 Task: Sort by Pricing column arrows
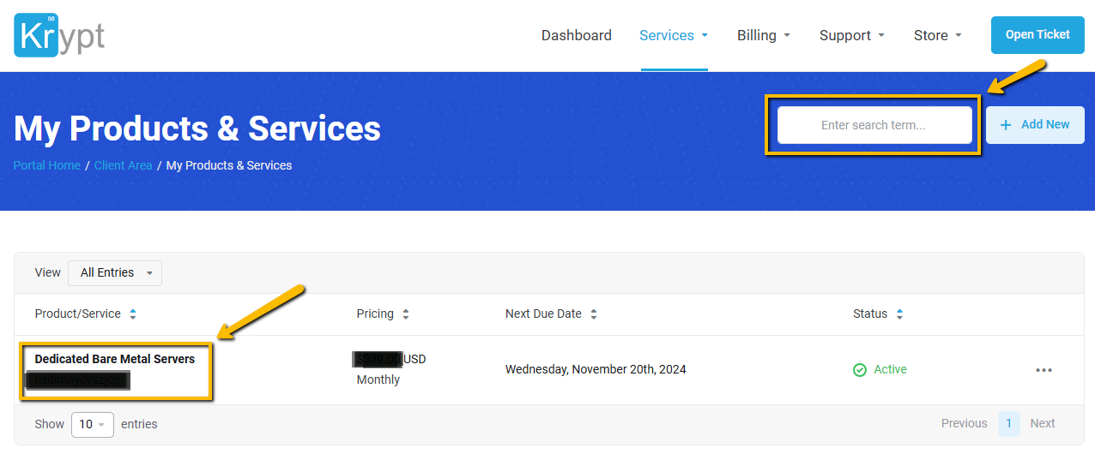tap(406, 314)
